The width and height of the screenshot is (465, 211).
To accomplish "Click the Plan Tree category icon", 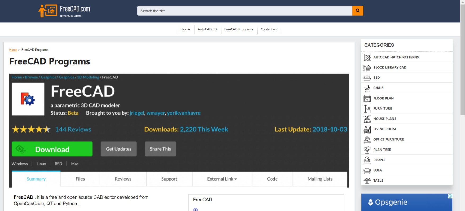I will tap(367, 150).
